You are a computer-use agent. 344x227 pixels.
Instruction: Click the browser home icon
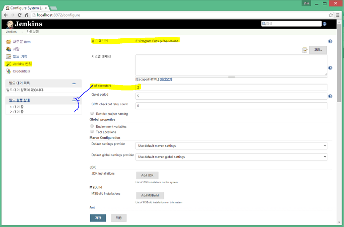tap(26, 15)
